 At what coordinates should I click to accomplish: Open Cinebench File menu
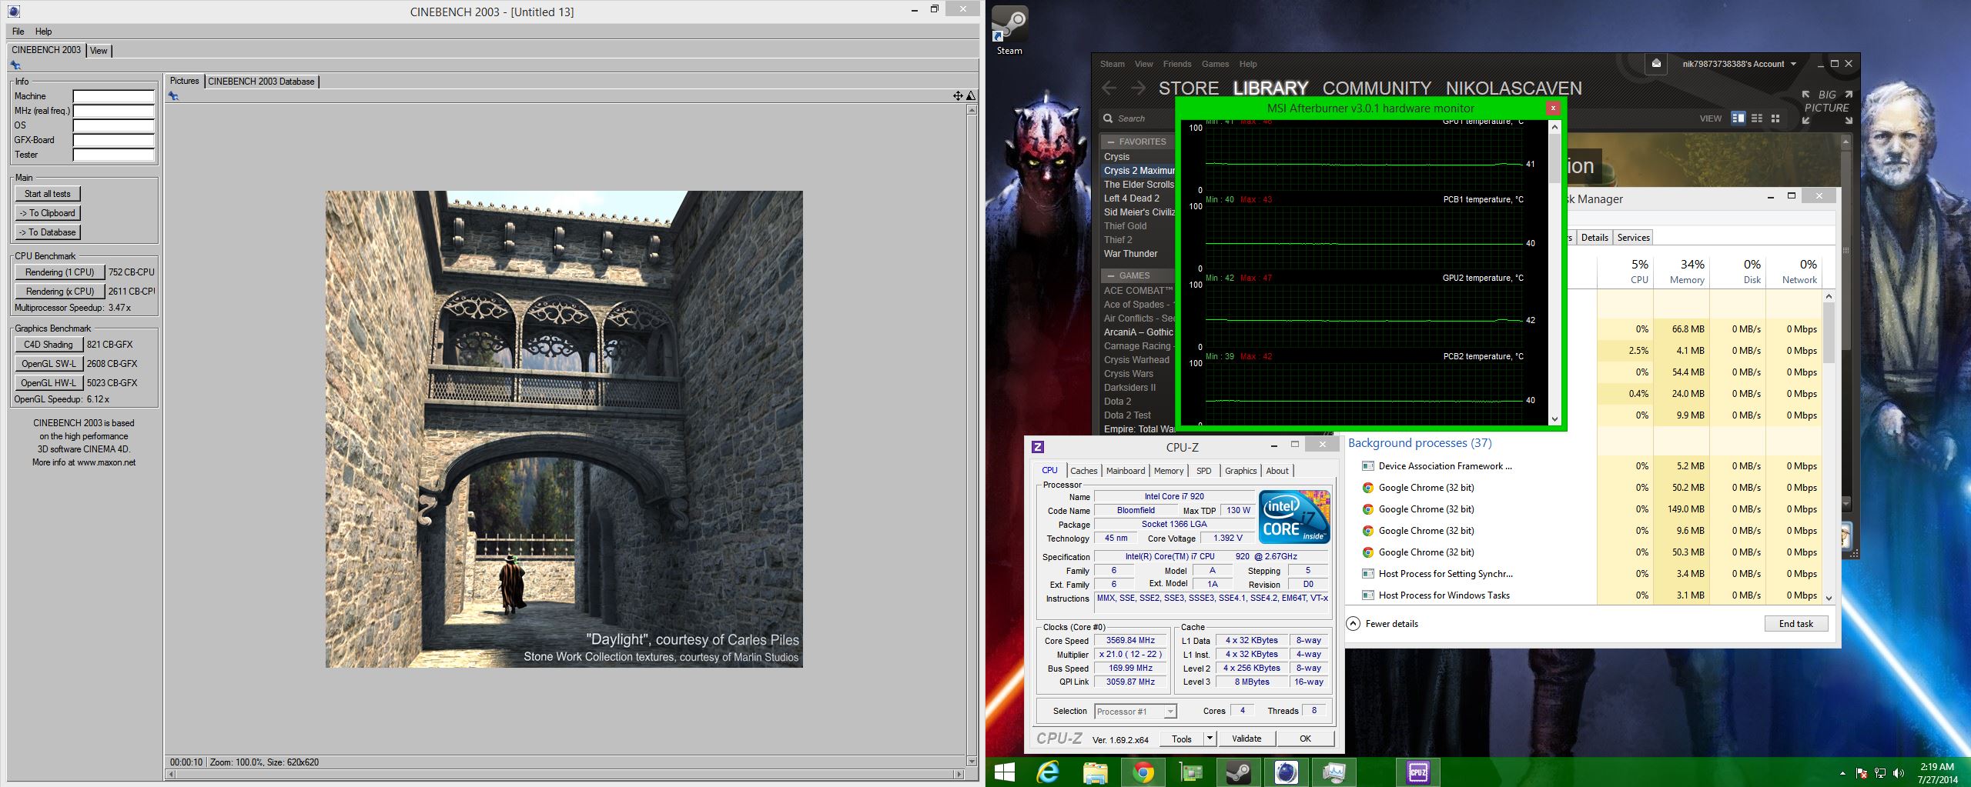18,32
